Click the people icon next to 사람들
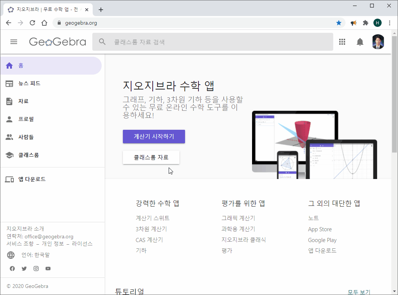Viewport: 398px width, 295px height. point(9,137)
